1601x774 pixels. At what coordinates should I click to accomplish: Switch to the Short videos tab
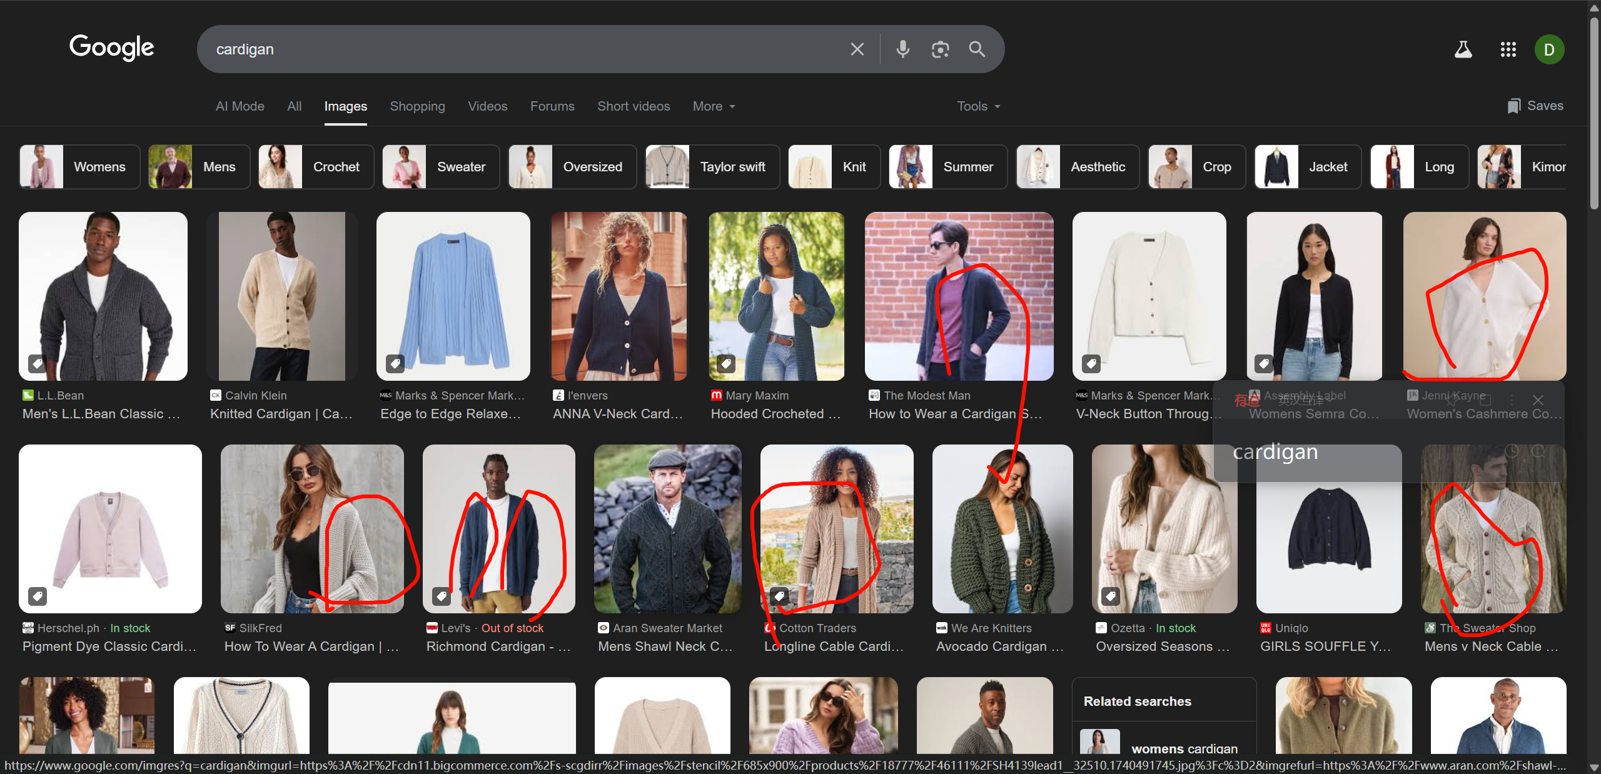pyautogui.click(x=634, y=106)
